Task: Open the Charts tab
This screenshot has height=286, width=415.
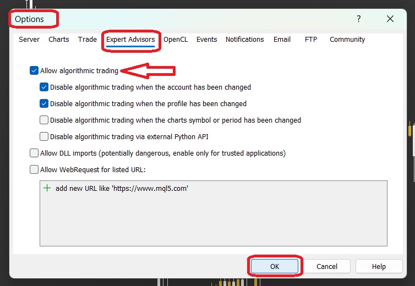Action: pyautogui.click(x=59, y=40)
